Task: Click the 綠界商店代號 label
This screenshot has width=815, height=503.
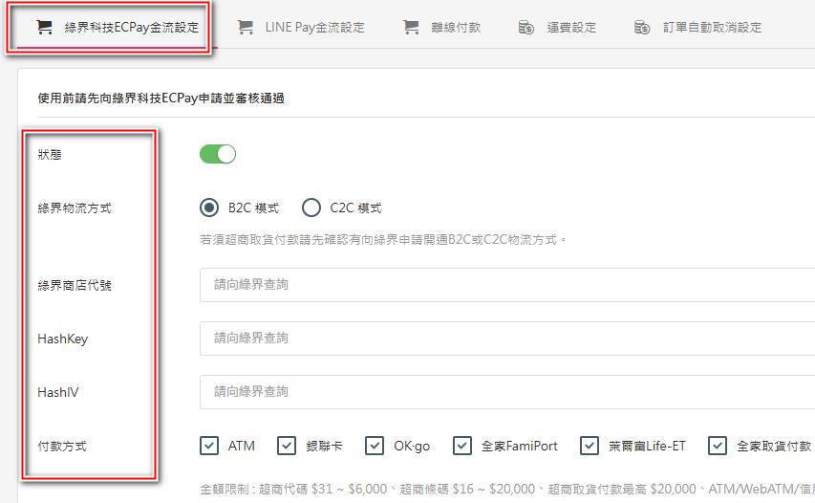Action: [x=75, y=285]
